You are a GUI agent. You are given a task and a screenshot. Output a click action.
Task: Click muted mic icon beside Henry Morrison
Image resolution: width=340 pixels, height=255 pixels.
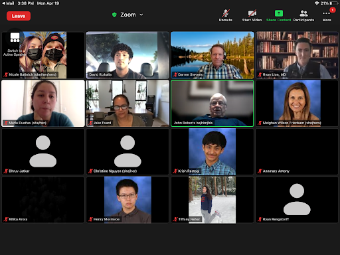pos(90,219)
